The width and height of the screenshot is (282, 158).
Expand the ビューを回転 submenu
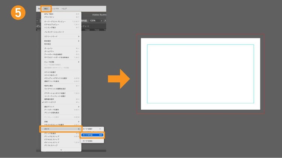(61, 62)
